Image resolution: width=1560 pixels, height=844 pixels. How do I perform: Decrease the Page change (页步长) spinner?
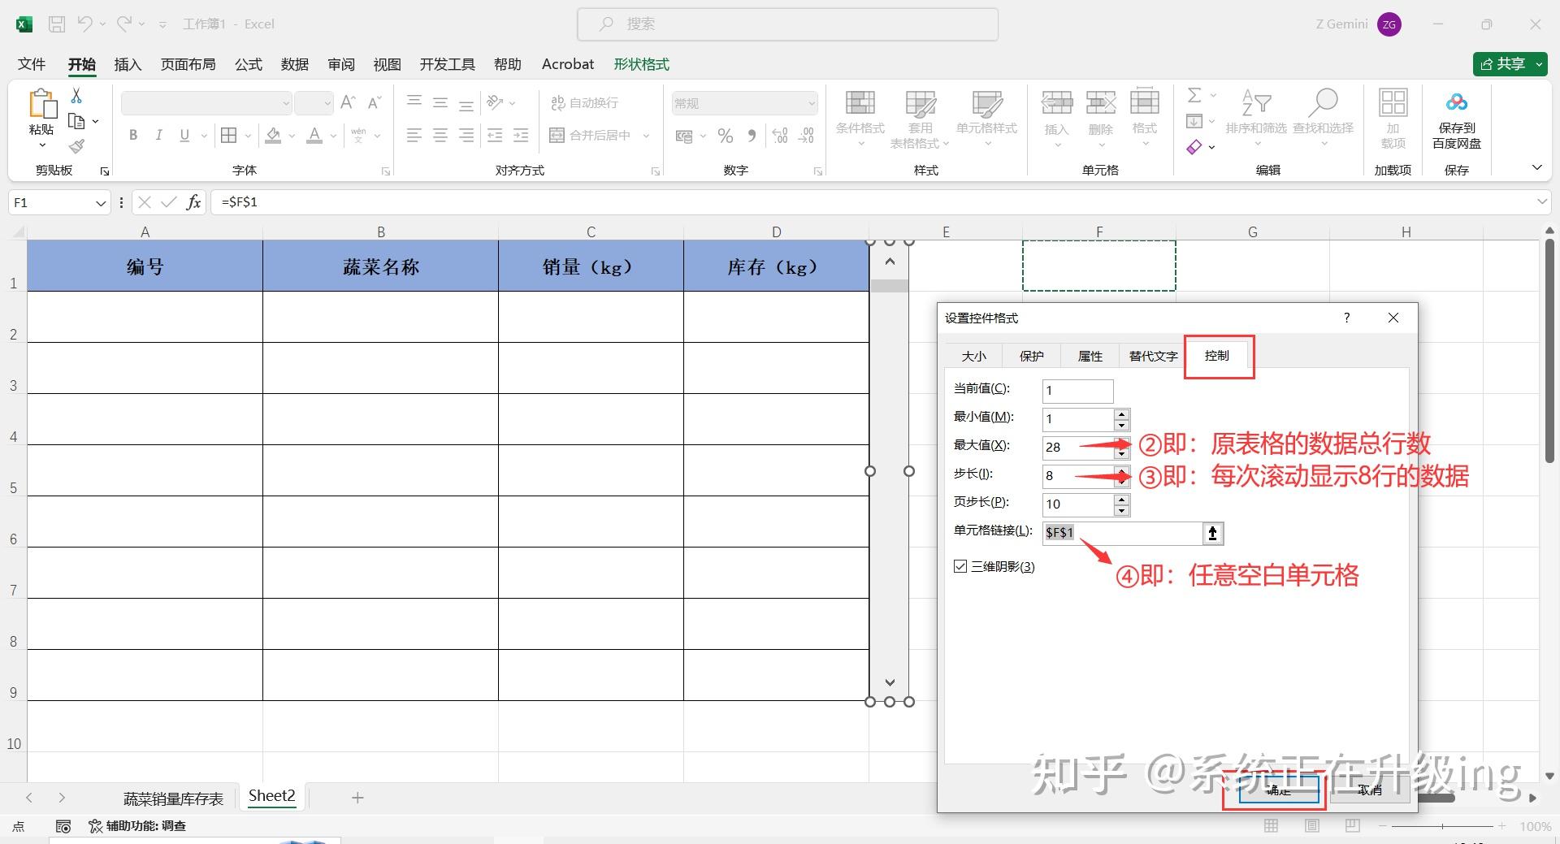tap(1122, 510)
